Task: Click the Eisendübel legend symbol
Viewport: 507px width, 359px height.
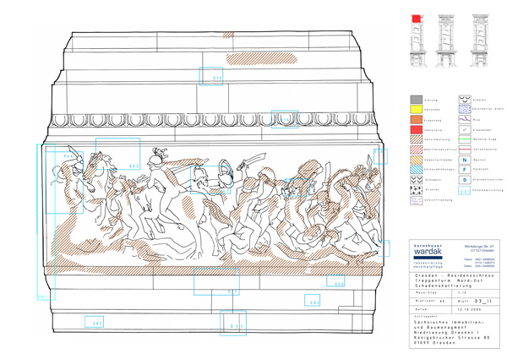Action: click(464, 130)
